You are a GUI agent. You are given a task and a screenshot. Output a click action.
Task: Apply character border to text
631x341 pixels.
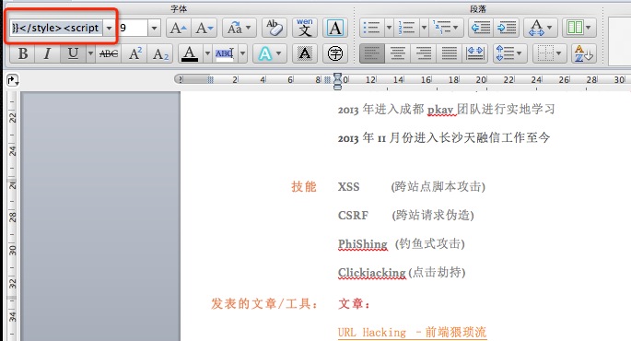tap(334, 28)
